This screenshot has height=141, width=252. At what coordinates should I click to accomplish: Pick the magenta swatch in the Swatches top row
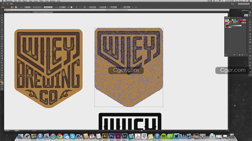tap(238, 20)
